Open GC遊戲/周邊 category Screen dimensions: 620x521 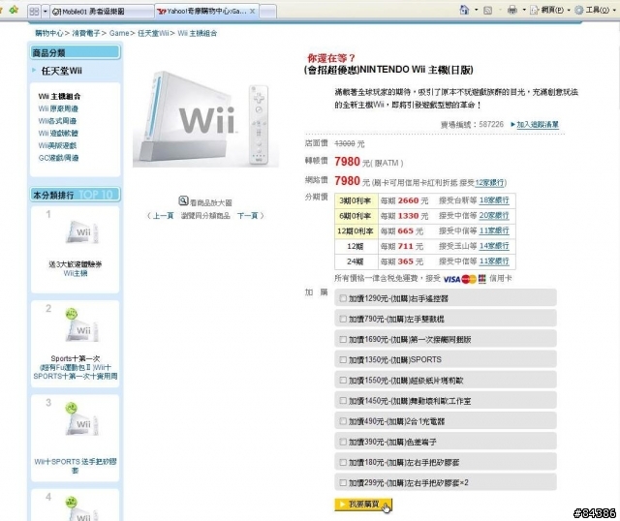click(58, 158)
